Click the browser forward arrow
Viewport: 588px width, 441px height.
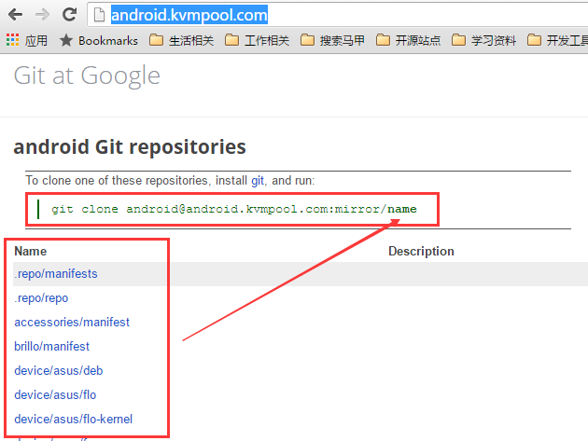pyautogui.click(x=42, y=15)
